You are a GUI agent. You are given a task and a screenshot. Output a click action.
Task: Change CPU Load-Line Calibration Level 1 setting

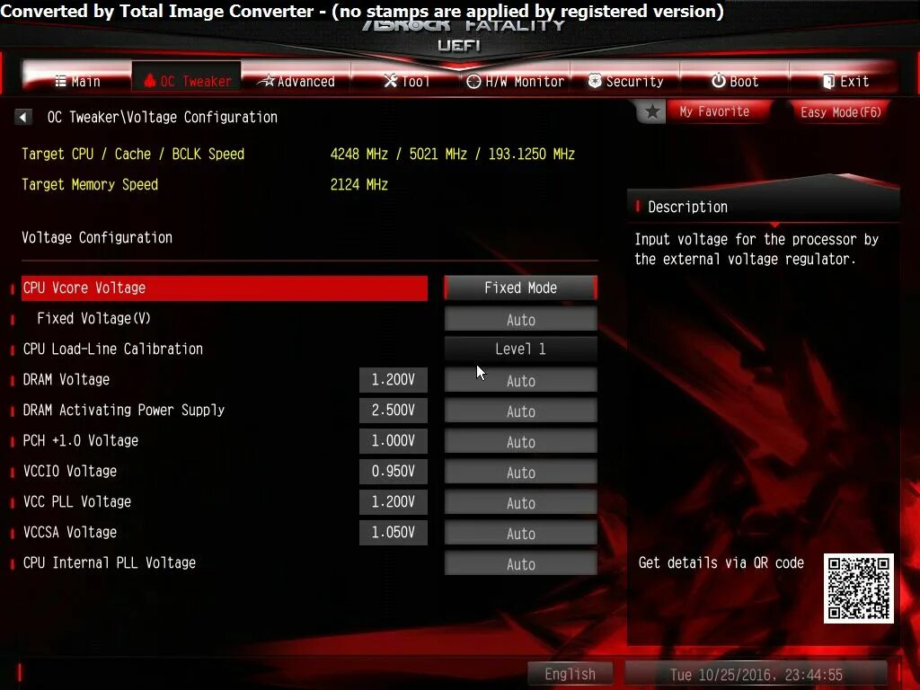520,349
